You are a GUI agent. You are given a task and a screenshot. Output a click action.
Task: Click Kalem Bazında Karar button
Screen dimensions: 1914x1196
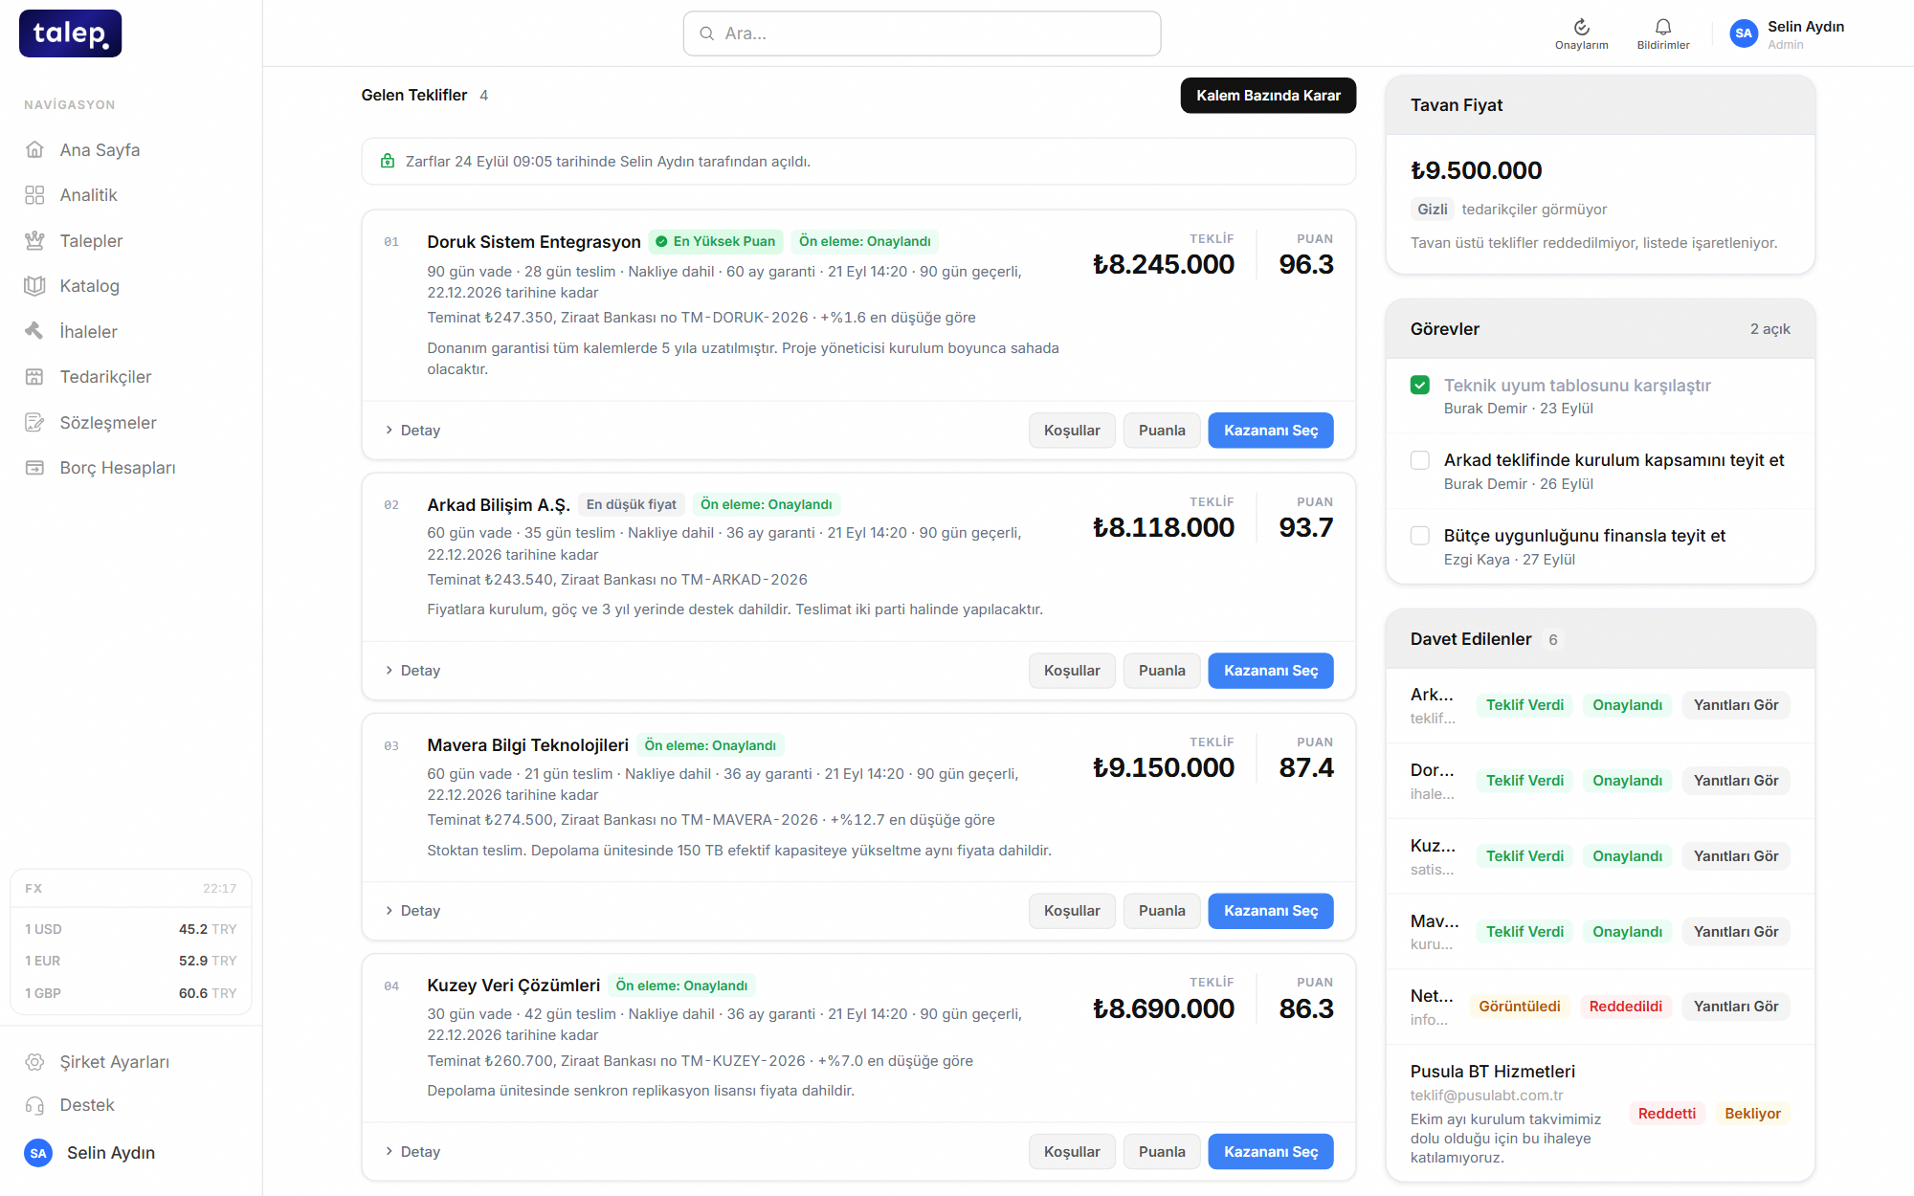tap(1268, 96)
